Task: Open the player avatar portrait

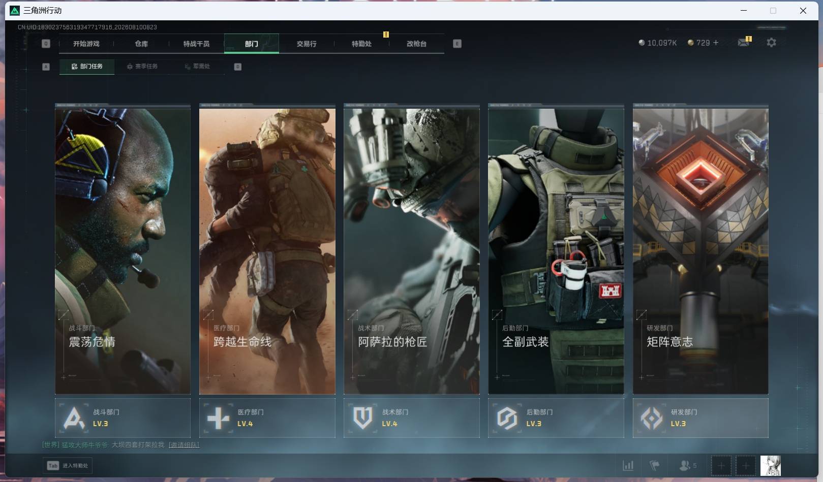Action: 770,465
